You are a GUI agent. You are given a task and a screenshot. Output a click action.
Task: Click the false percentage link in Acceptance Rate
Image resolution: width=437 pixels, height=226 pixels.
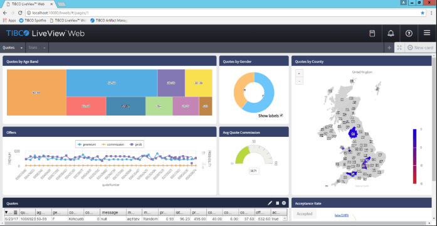click(342, 215)
